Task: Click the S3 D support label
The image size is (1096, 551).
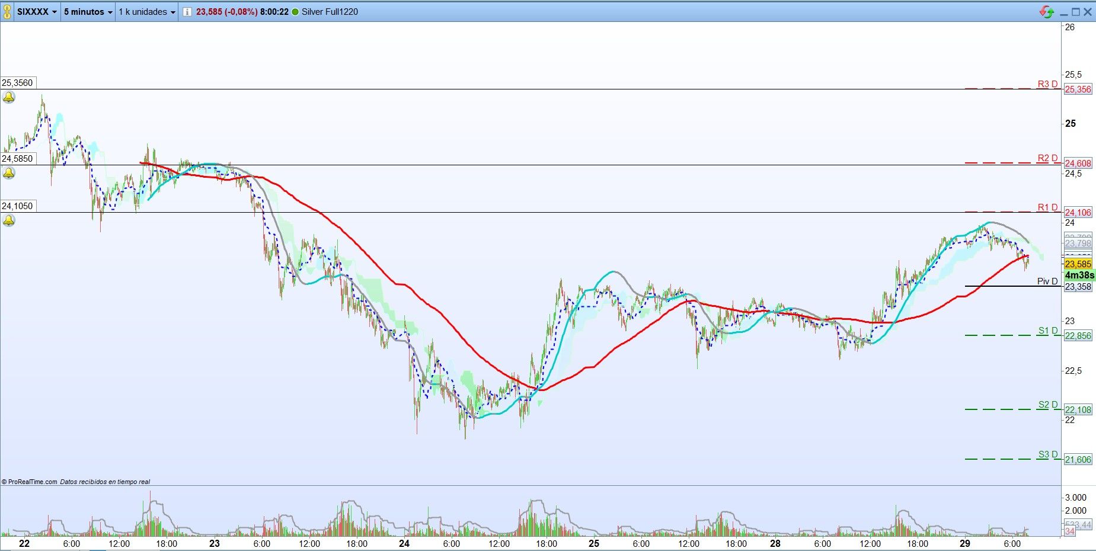Action: pos(1047,454)
